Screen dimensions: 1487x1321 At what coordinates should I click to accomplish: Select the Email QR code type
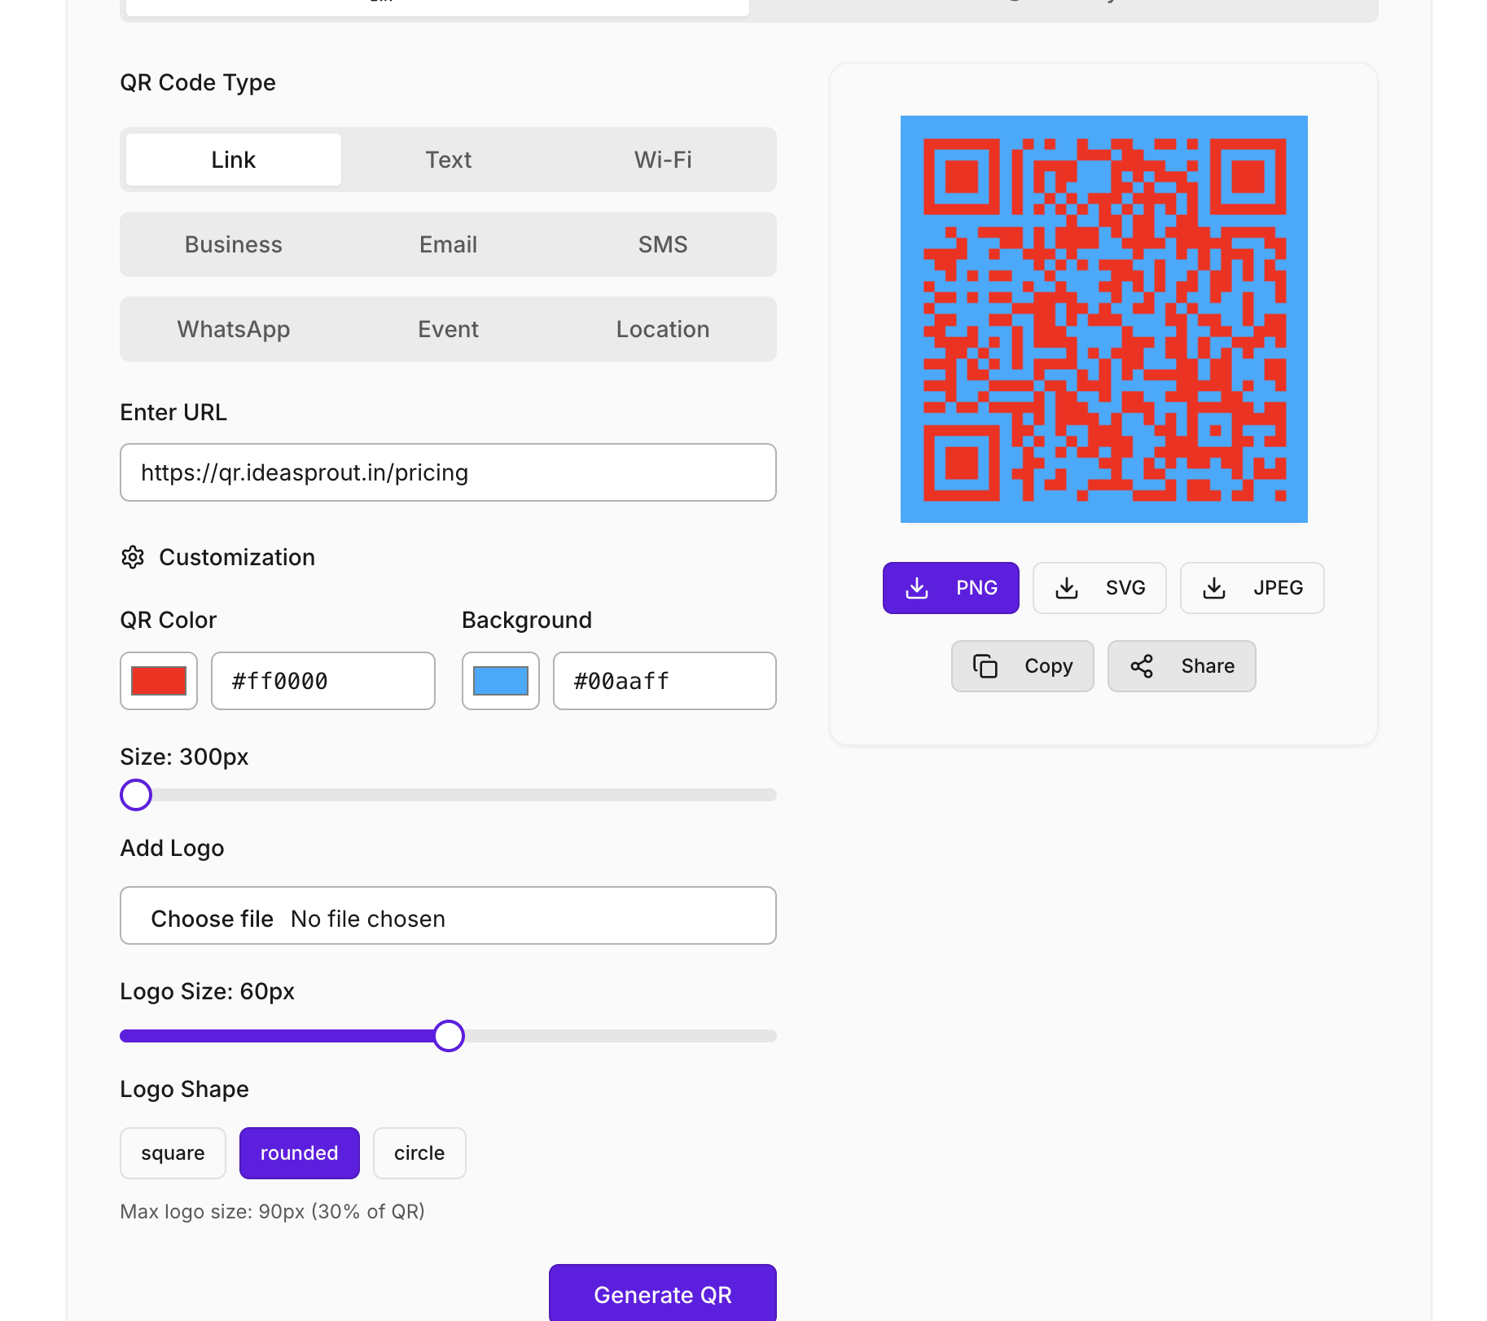(x=448, y=244)
